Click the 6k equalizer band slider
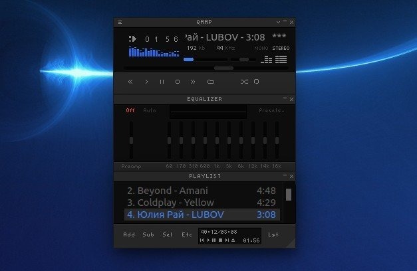This screenshot has height=271, width=417. point(241,140)
